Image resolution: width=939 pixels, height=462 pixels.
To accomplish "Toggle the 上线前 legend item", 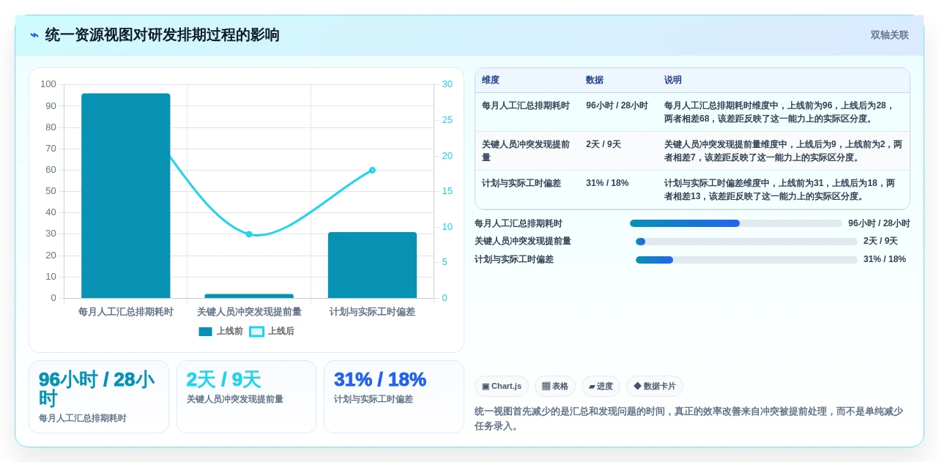I will (x=220, y=331).
